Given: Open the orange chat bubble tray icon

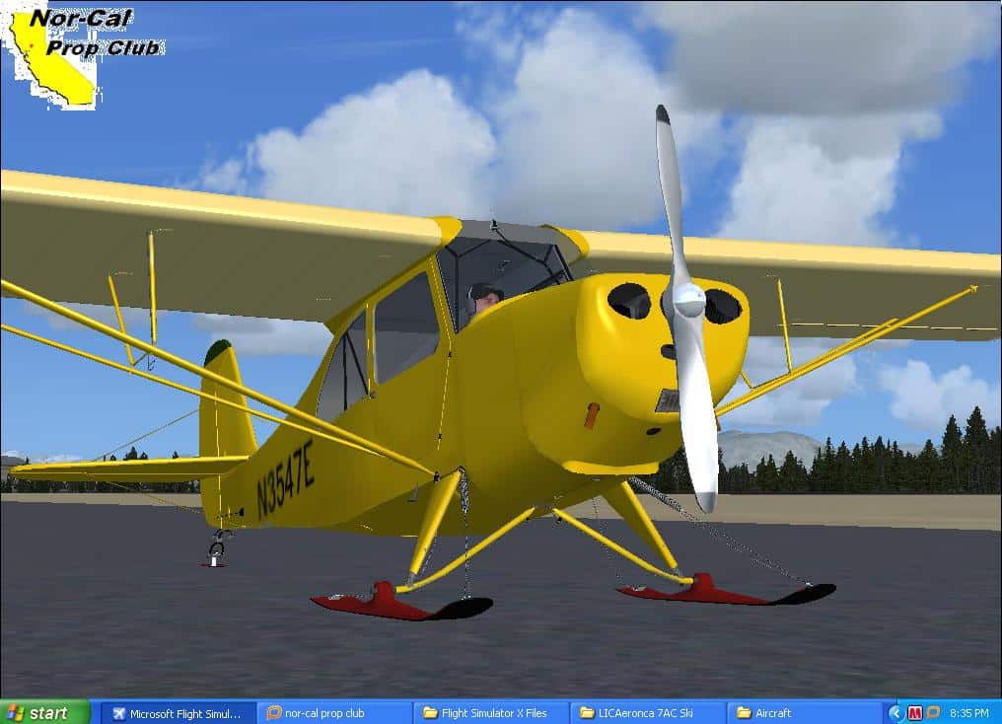Looking at the screenshot, I should [933, 712].
